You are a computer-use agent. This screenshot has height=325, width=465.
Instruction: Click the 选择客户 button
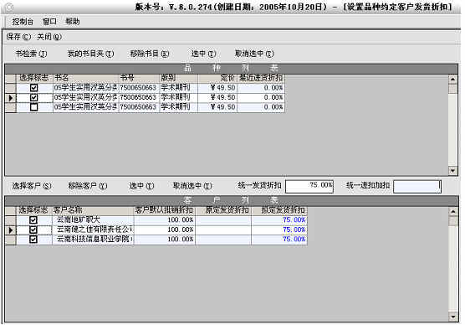pyautogui.click(x=32, y=186)
